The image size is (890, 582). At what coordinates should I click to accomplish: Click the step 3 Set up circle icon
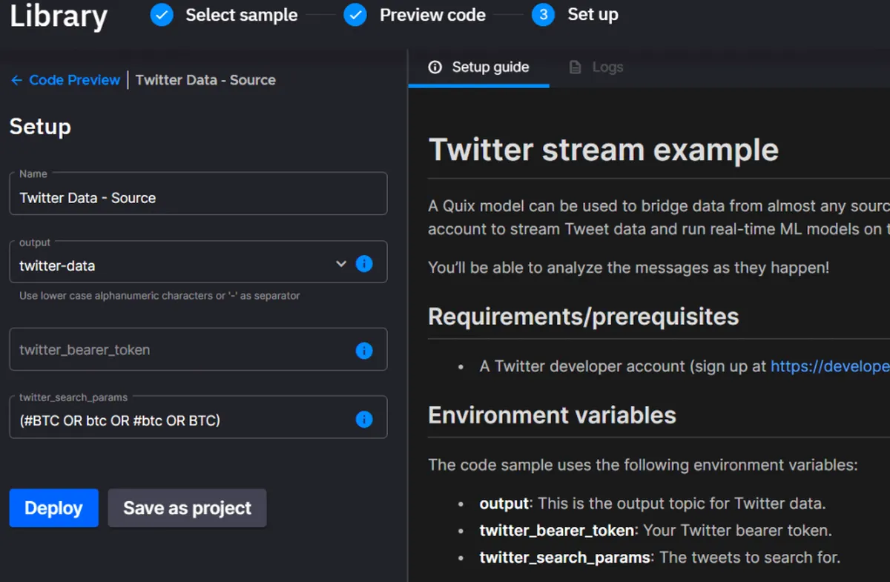(x=543, y=15)
